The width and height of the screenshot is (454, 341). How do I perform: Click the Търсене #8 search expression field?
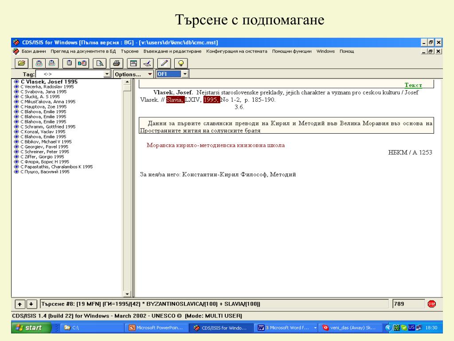(x=214, y=304)
